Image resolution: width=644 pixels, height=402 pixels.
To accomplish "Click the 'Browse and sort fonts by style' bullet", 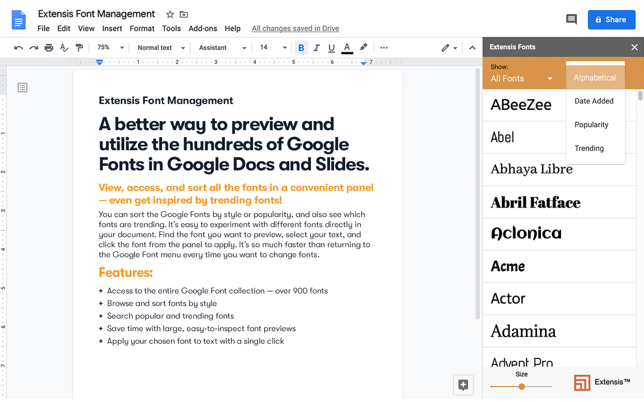I will click(x=162, y=304).
